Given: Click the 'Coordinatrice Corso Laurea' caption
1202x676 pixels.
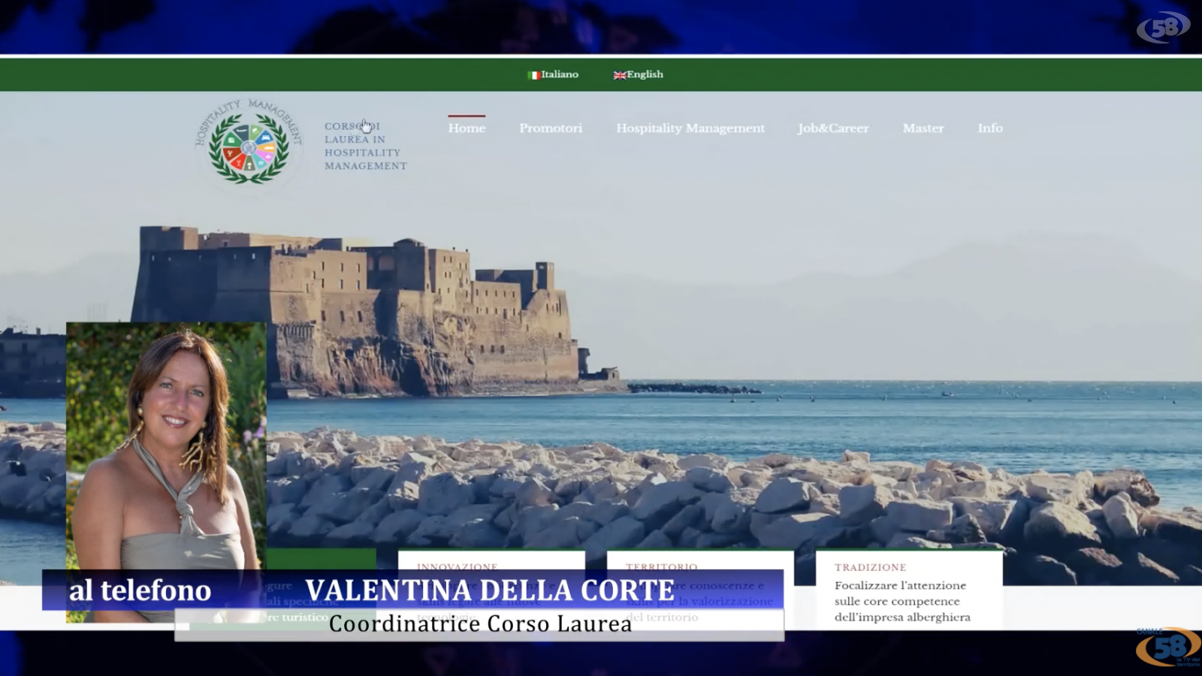Looking at the screenshot, I should click(x=480, y=624).
